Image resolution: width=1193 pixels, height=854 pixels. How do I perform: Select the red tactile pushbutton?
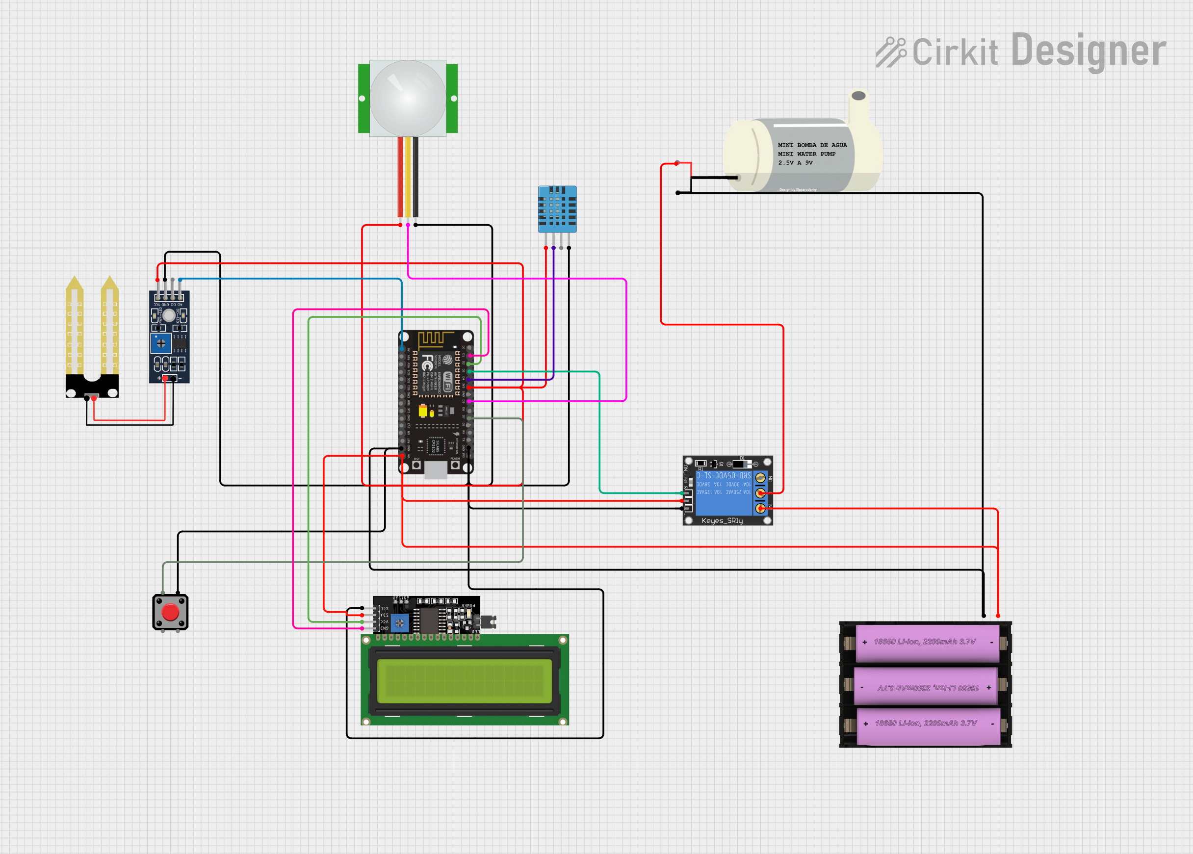click(x=170, y=612)
